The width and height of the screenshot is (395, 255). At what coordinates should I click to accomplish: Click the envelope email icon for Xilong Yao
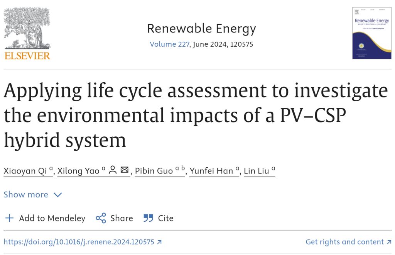click(x=124, y=170)
